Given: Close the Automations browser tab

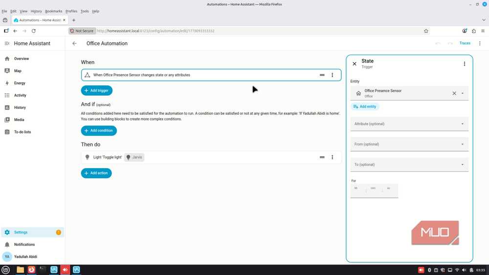Looking at the screenshot, I should tap(64, 20).
